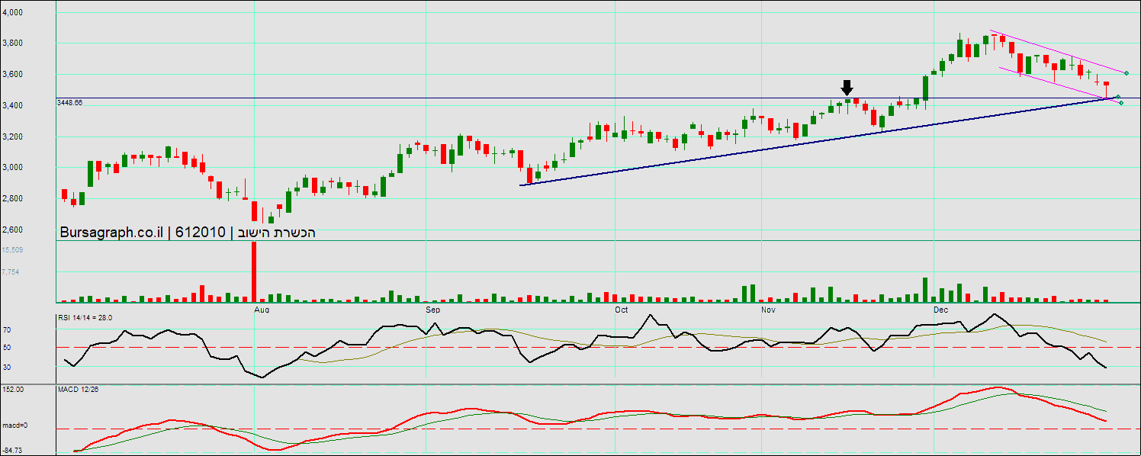Click the Nov month label
Screen dimensions: 1141x456
coord(768,310)
